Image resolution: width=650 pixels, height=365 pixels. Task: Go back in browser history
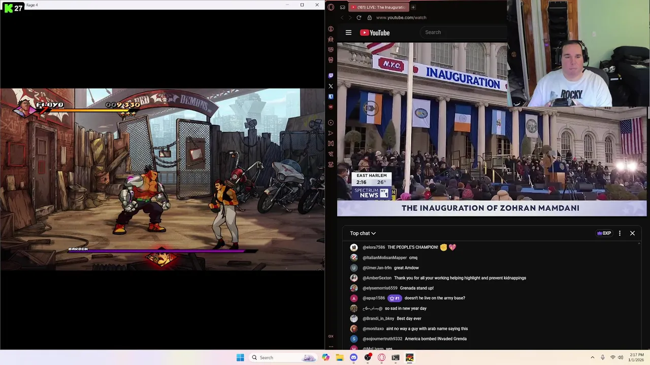(x=342, y=17)
